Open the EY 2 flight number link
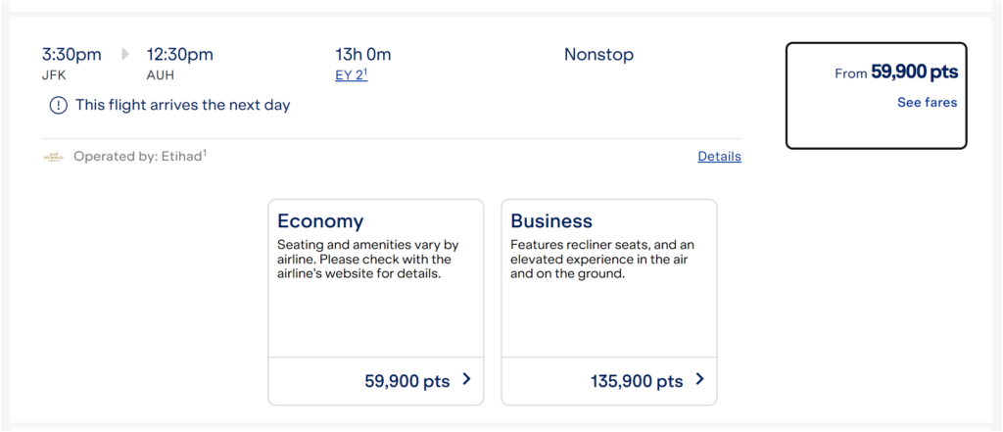 (351, 74)
